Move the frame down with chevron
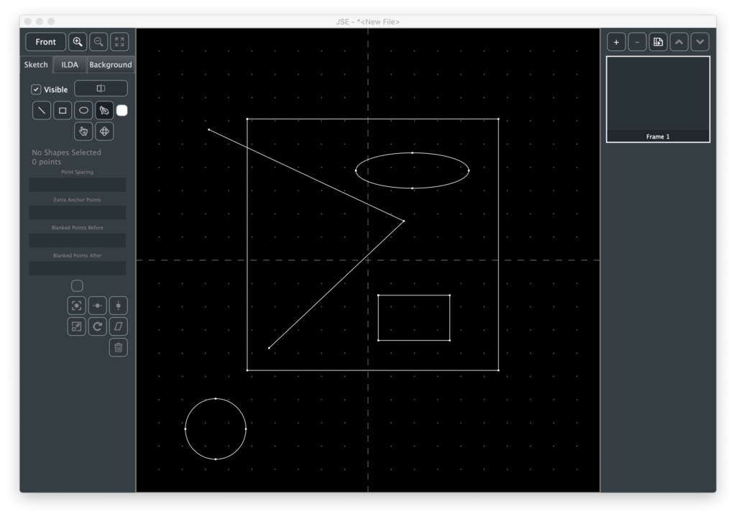 700,42
